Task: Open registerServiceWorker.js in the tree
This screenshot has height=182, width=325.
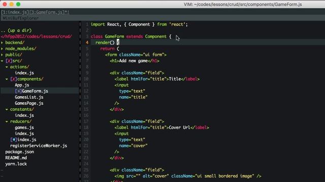Action: coord(39,146)
